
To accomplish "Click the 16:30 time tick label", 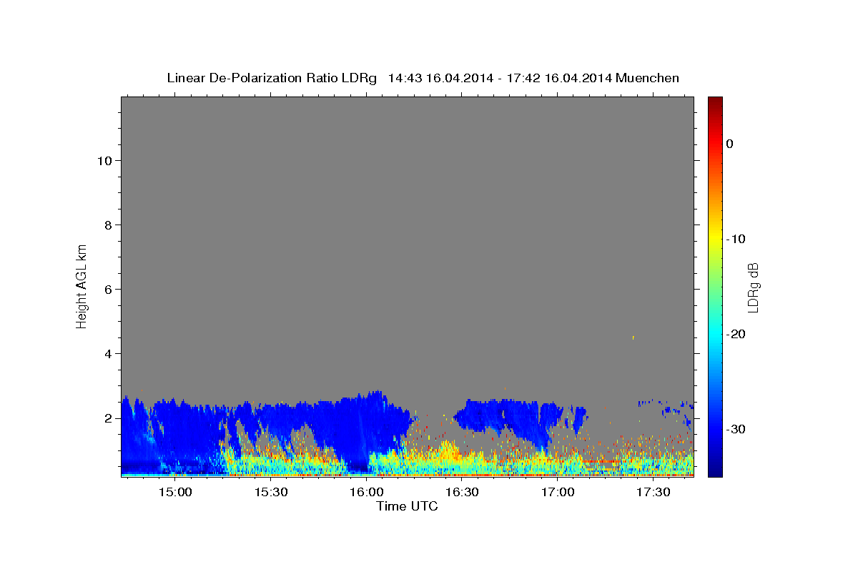I will coord(462,493).
